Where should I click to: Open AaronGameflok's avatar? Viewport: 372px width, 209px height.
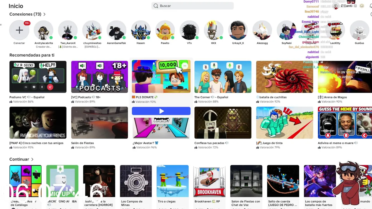(117, 30)
